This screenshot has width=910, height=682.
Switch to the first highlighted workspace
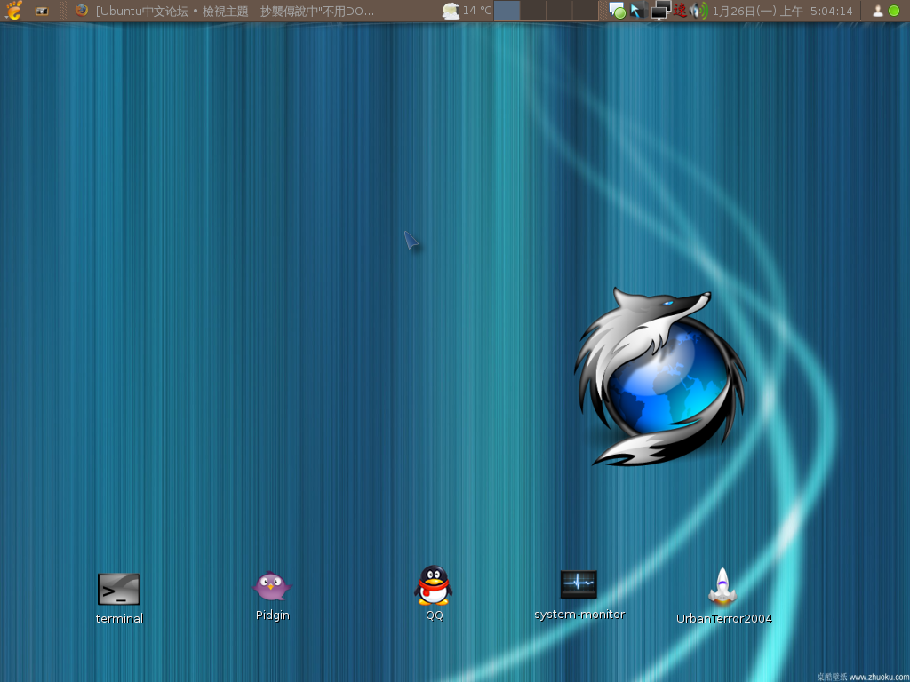click(x=507, y=11)
